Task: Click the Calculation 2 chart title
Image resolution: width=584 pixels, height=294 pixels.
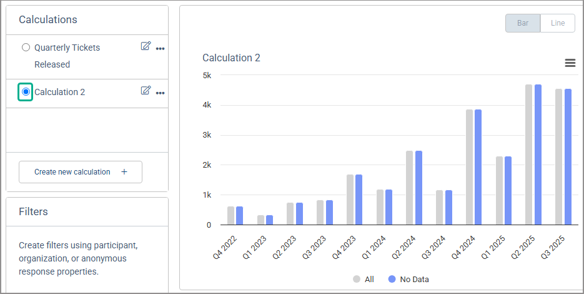Action: tap(231, 58)
